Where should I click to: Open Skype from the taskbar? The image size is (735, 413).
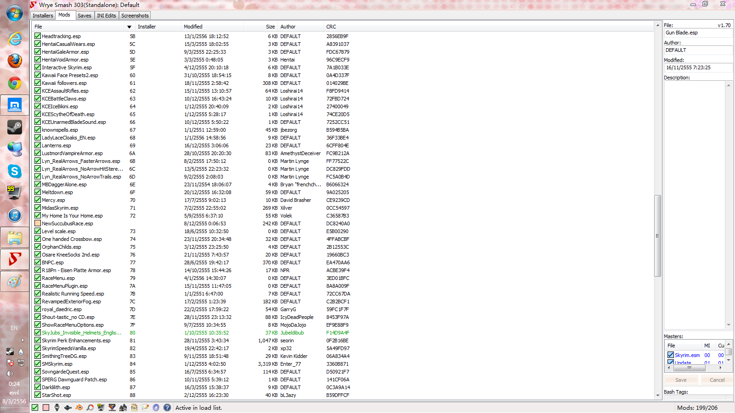pyautogui.click(x=15, y=171)
